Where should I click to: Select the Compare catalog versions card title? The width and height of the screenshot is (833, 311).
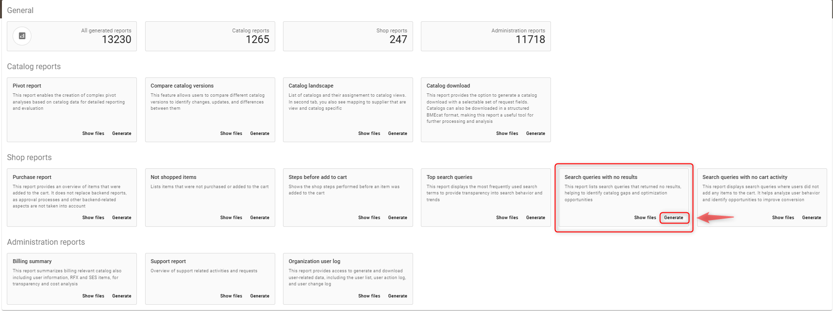(182, 86)
